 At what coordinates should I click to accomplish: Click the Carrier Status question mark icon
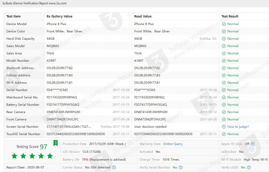pyautogui.click(x=114, y=168)
